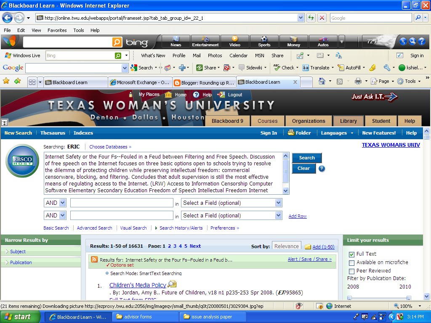Open the Children's Media Policy result link
Viewport: 431px width, 323px height.
click(x=138, y=285)
